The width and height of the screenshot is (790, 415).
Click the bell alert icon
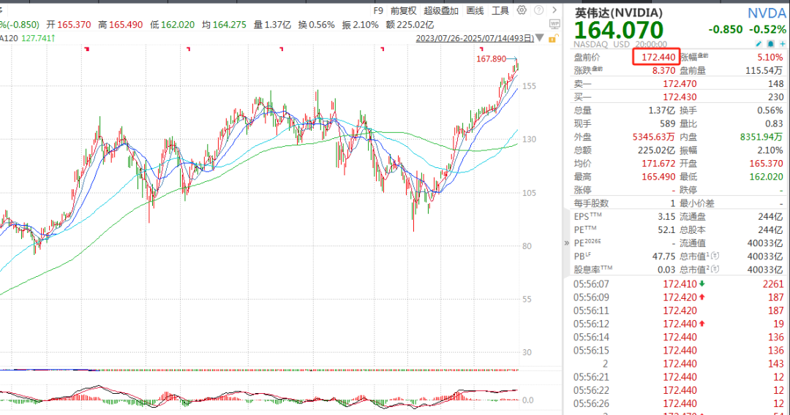(x=770, y=44)
